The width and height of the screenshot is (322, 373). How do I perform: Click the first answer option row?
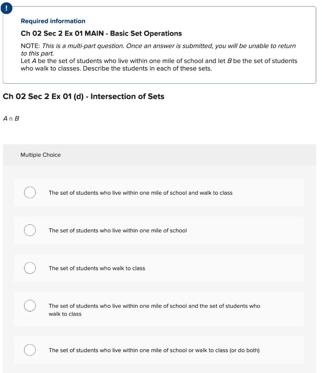[159, 192]
